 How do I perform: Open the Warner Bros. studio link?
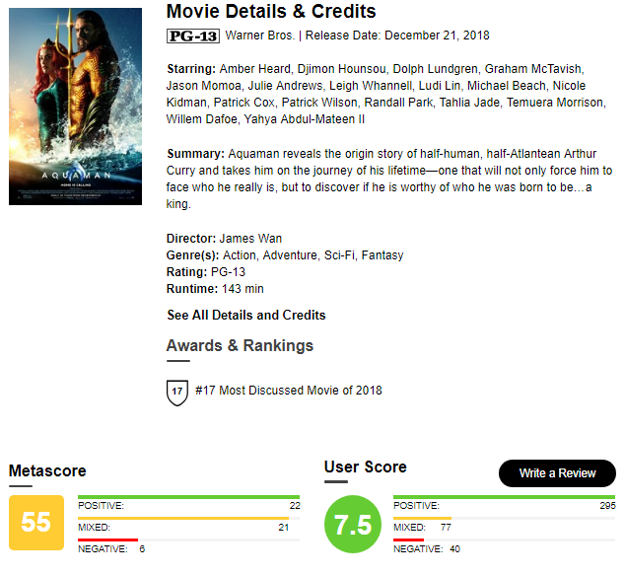pyautogui.click(x=260, y=36)
